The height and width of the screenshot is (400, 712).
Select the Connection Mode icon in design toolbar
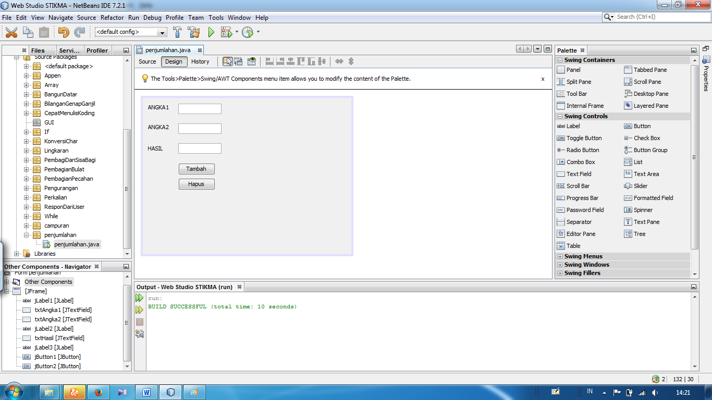tap(239, 61)
